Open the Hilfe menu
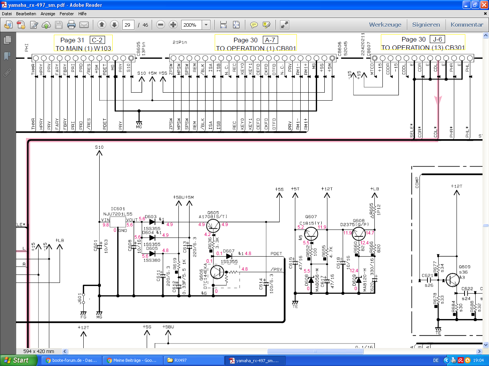This screenshot has width=489, height=366. 83,14
